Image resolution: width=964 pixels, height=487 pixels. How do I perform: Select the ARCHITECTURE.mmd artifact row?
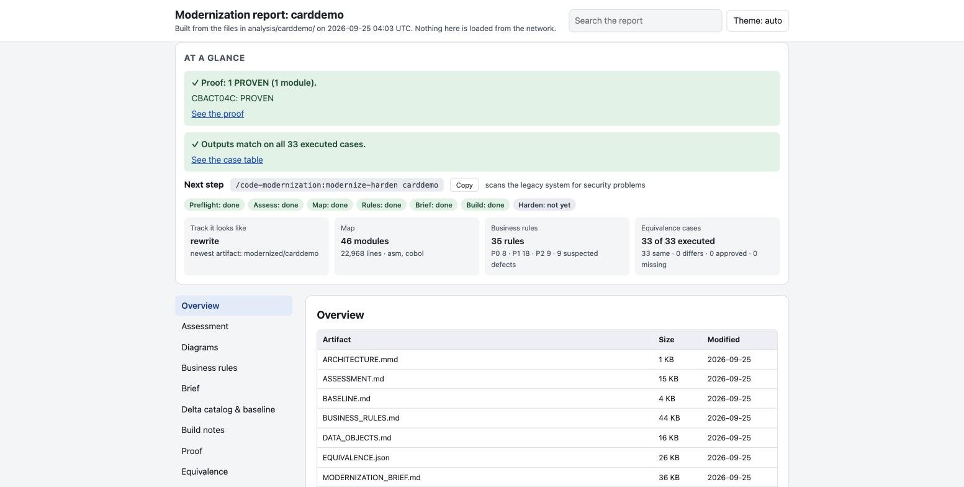tap(547, 360)
